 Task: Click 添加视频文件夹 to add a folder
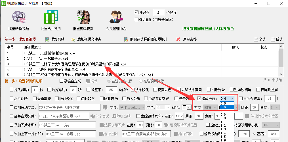(x=86, y=39)
